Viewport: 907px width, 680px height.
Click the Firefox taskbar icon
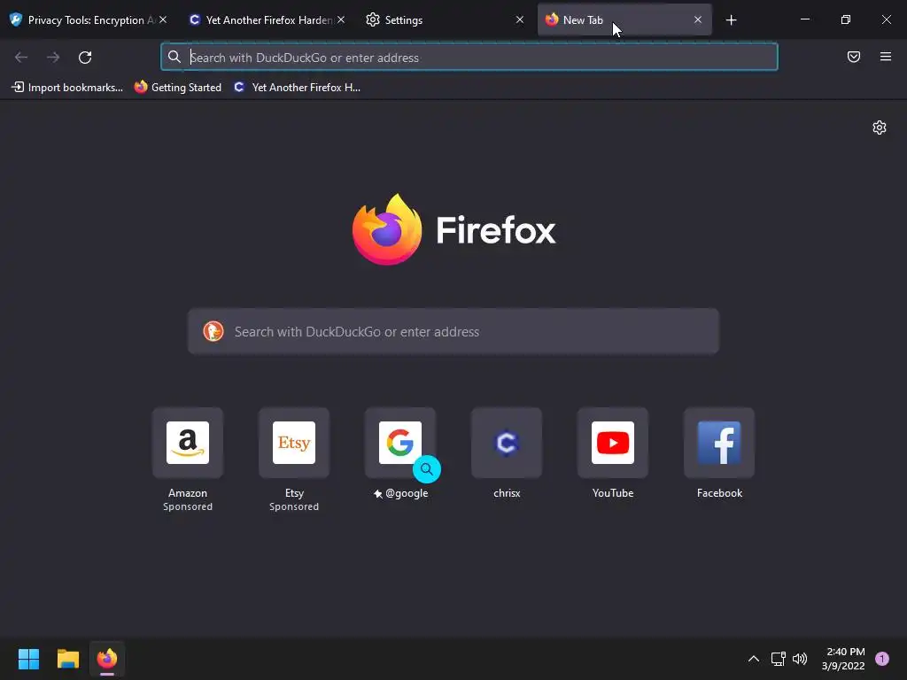pos(107,659)
